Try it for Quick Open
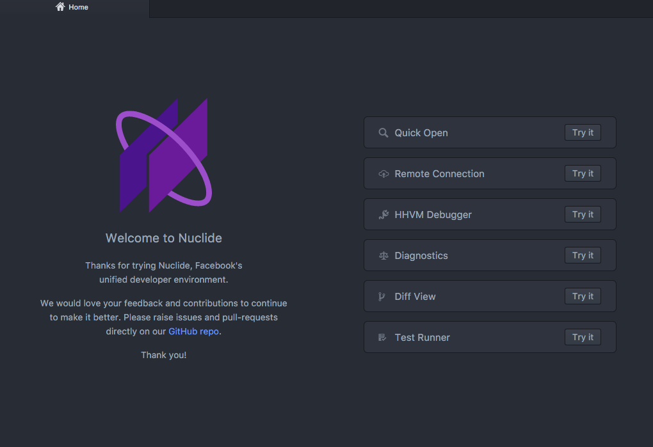This screenshot has height=447, width=653. 583,132
